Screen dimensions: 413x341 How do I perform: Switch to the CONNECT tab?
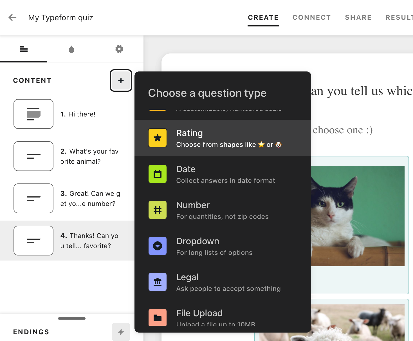coord(311,17)
